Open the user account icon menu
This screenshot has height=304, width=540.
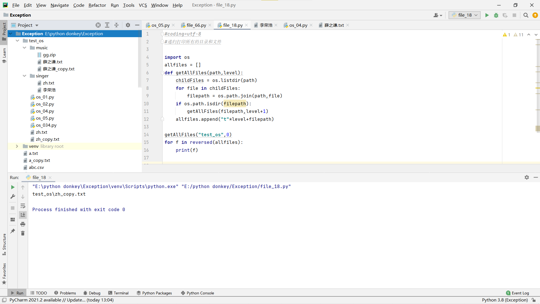pos(438,15)
